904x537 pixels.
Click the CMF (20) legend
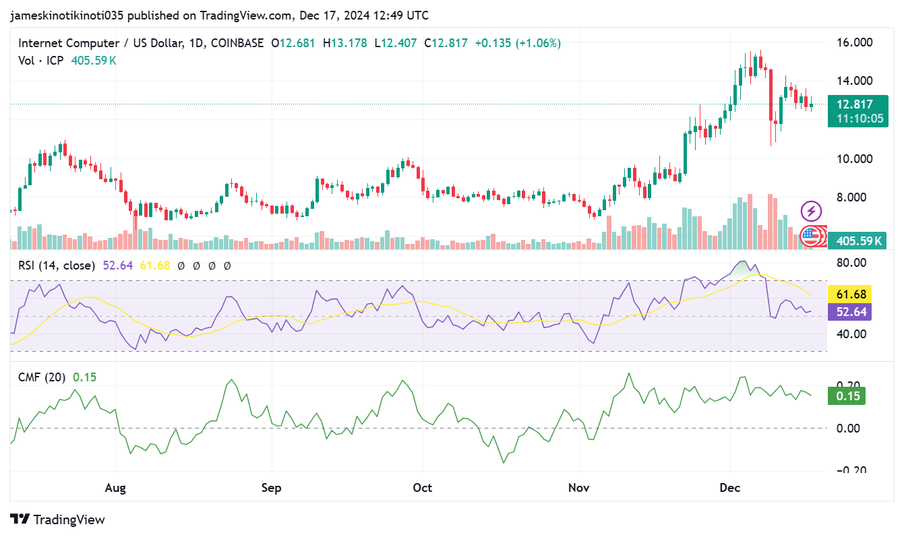point(42,377)
